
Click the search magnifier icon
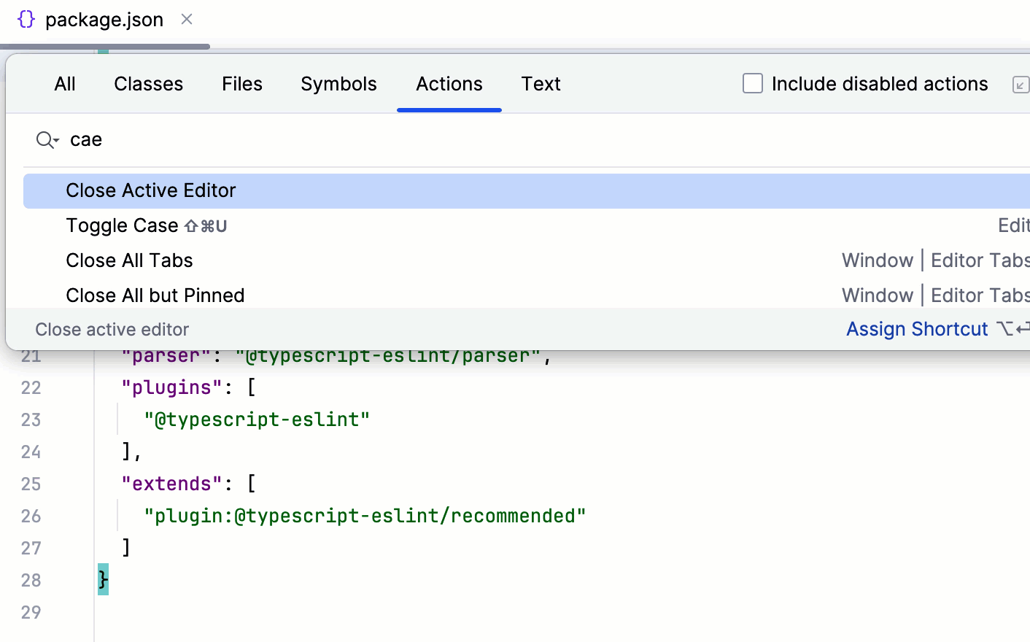click(47, 139)
